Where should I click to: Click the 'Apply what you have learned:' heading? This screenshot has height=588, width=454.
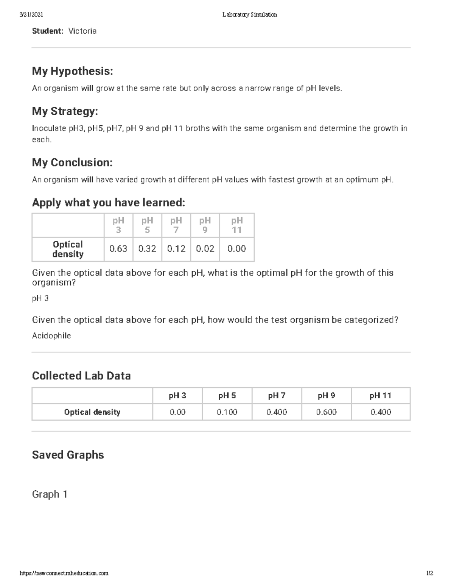109,203
